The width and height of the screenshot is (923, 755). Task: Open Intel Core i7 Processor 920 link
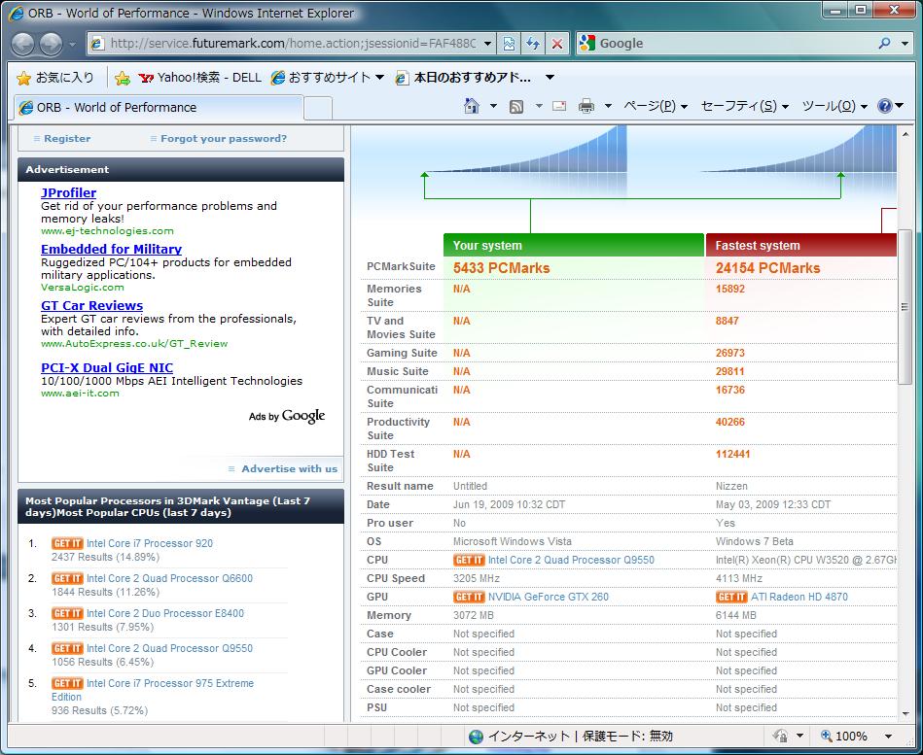(150, 543)
